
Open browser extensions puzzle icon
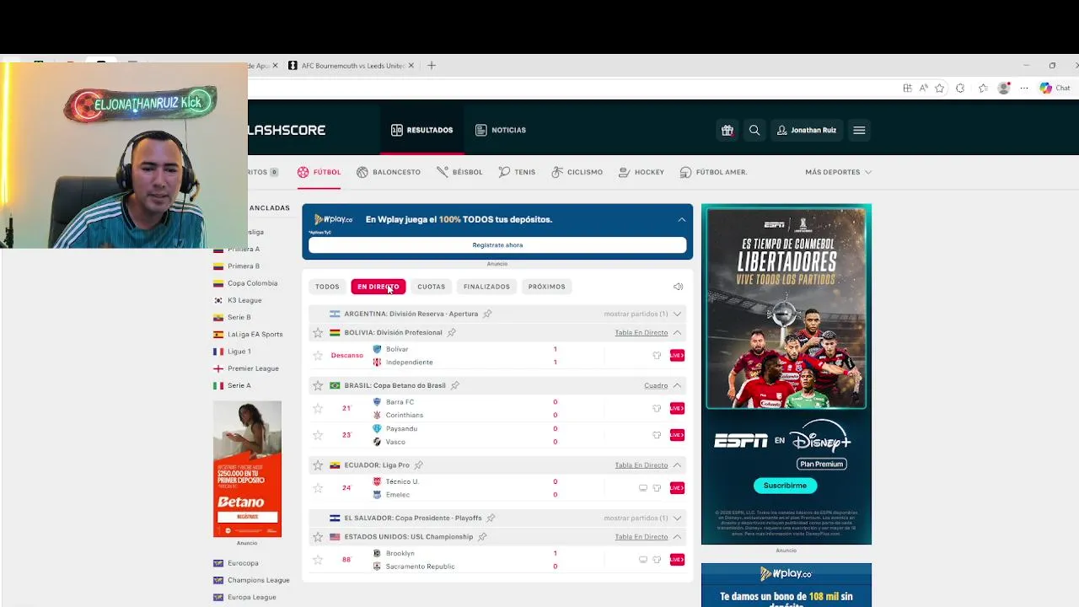point(960,88)
